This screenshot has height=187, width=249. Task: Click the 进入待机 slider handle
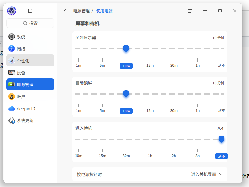(221, 139)
